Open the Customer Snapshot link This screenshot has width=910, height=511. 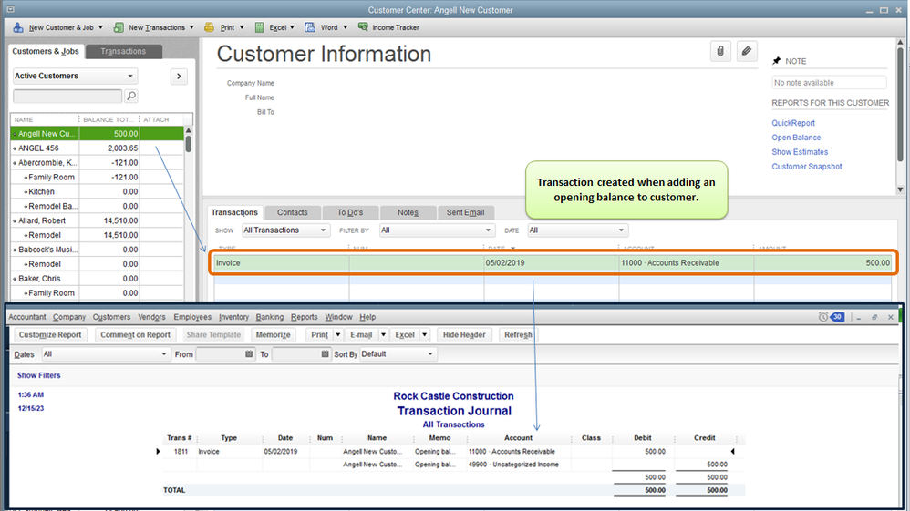click(806, 167)
